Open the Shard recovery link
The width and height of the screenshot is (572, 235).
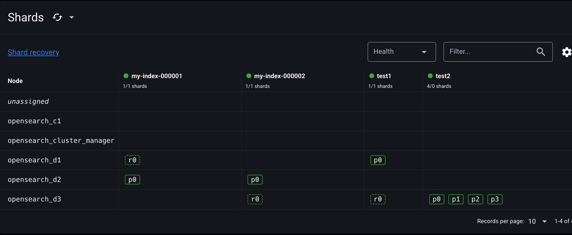pos(34,52)
